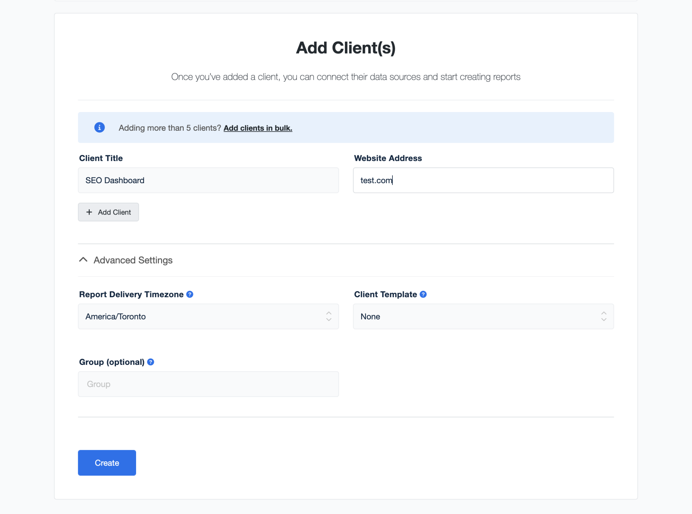Click the Client Title label
The width and height of the screenshot is (692, 514).
coord(100,158)
